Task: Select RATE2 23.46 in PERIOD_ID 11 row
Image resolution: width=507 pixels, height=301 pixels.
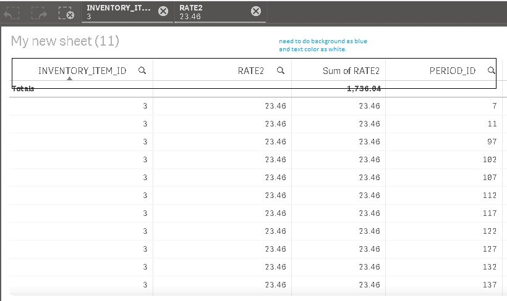Action: (x=275, y=124)
